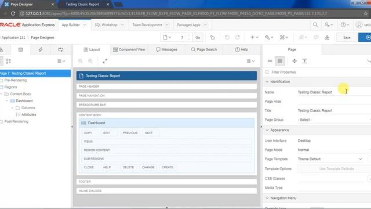Select the Regions tree node
371x209 pixels.
tap(10, 87)
